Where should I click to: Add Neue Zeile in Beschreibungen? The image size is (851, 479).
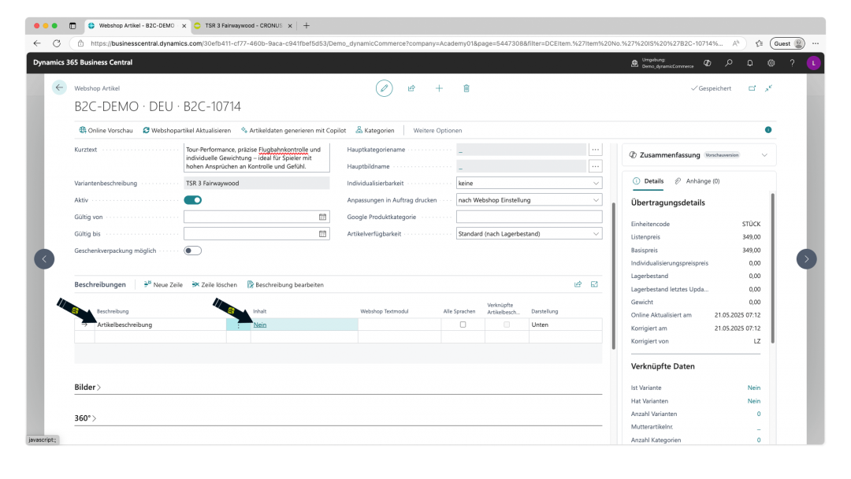pos(163,284)
